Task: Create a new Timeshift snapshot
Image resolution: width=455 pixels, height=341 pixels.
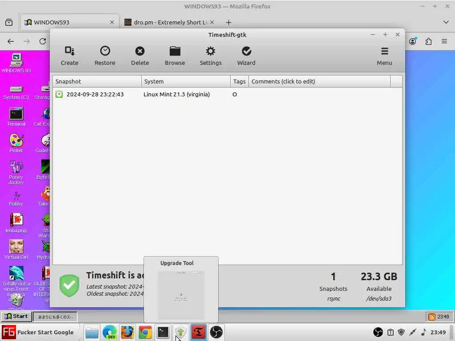Action: click(69, 56)
